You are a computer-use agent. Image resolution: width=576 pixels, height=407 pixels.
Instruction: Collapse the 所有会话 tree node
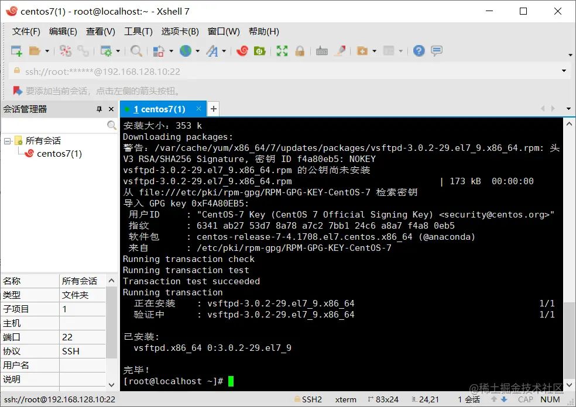[x=8, y=141]
